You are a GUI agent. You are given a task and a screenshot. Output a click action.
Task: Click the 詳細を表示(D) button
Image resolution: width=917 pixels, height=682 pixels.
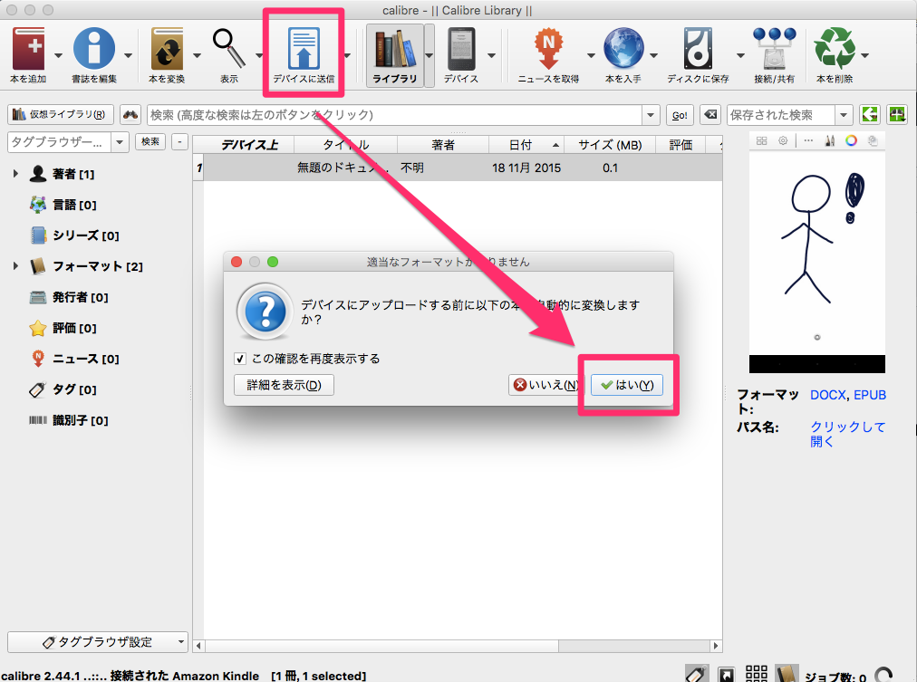point(284,385)
